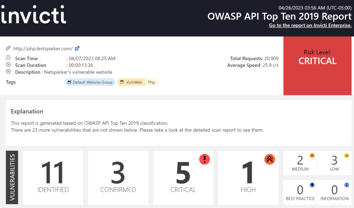Open the 11 Identified vulnerabilities tile
354x208 pixels.
point(53,177)
